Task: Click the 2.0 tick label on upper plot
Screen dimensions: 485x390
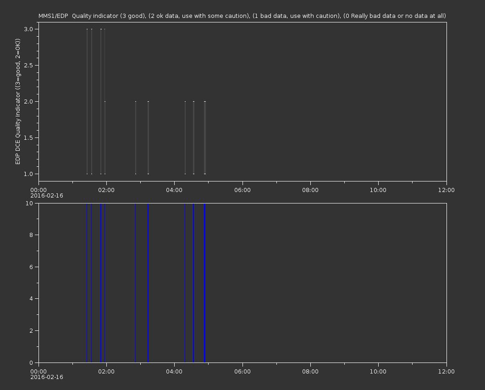Action: tap(28, 101)
